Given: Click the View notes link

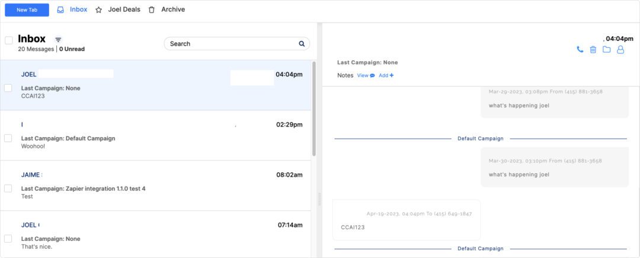Looking at the screenshot, I should coord(366,75).
